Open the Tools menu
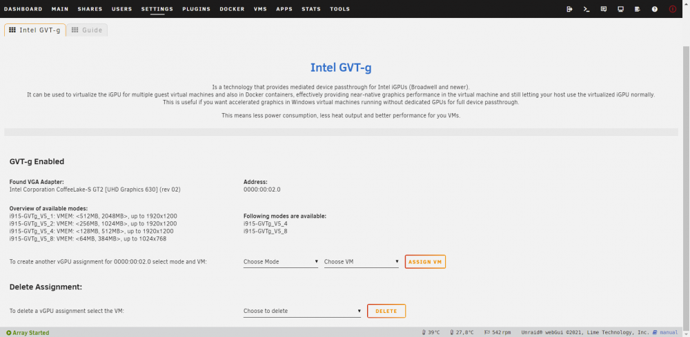Screen dimensions: 690x337 pyautogui.click(x=339, y=9)
